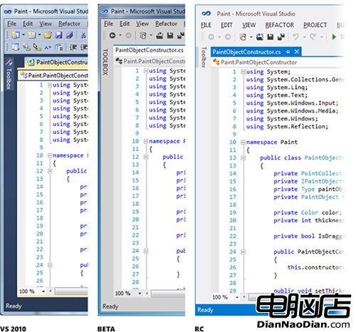The image size is (356, 332).
Task: Select PaintObjectConstructor tab in VS 2010 window
Action: pyautogui.click(x=56, y=63)
